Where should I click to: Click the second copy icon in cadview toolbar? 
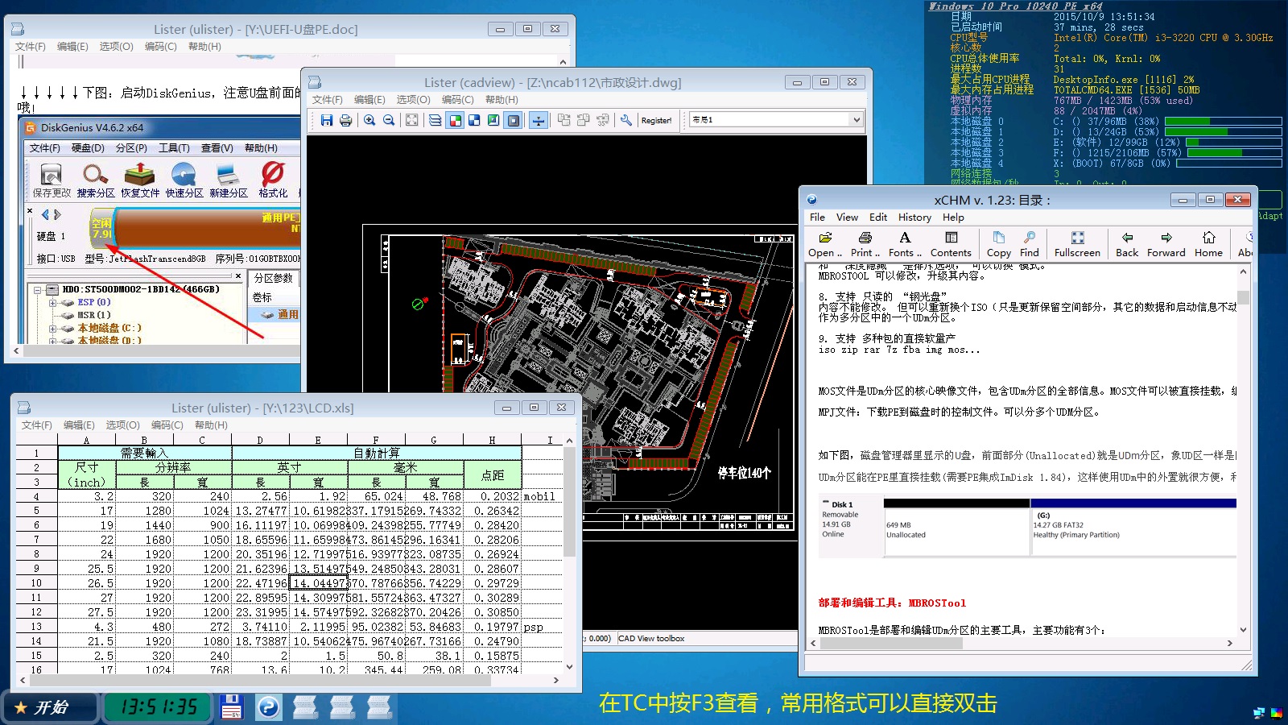(x=583, y=120)
